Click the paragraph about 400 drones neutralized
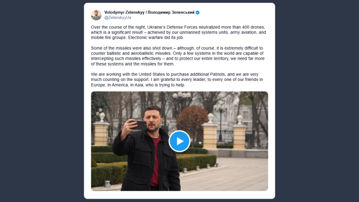Viewport: 359px width, 202px height. tap(178, 32)
